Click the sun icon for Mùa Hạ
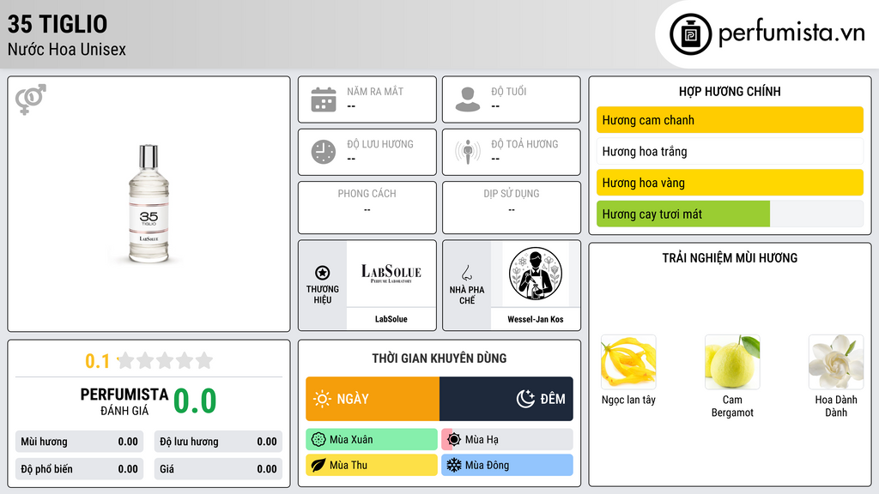The width and height of the screenshot is (879, 494). click(454, 440)
